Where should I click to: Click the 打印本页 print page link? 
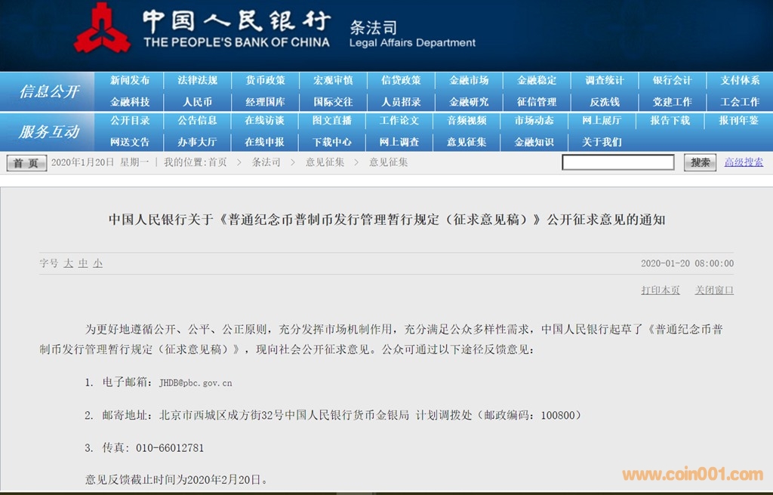(x=661, y=291)
